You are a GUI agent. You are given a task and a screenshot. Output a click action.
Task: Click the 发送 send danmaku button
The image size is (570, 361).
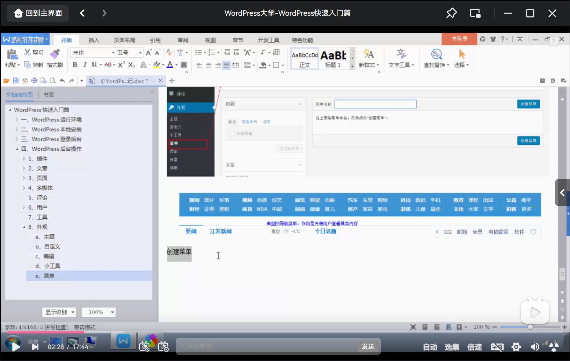pos(368,346)
